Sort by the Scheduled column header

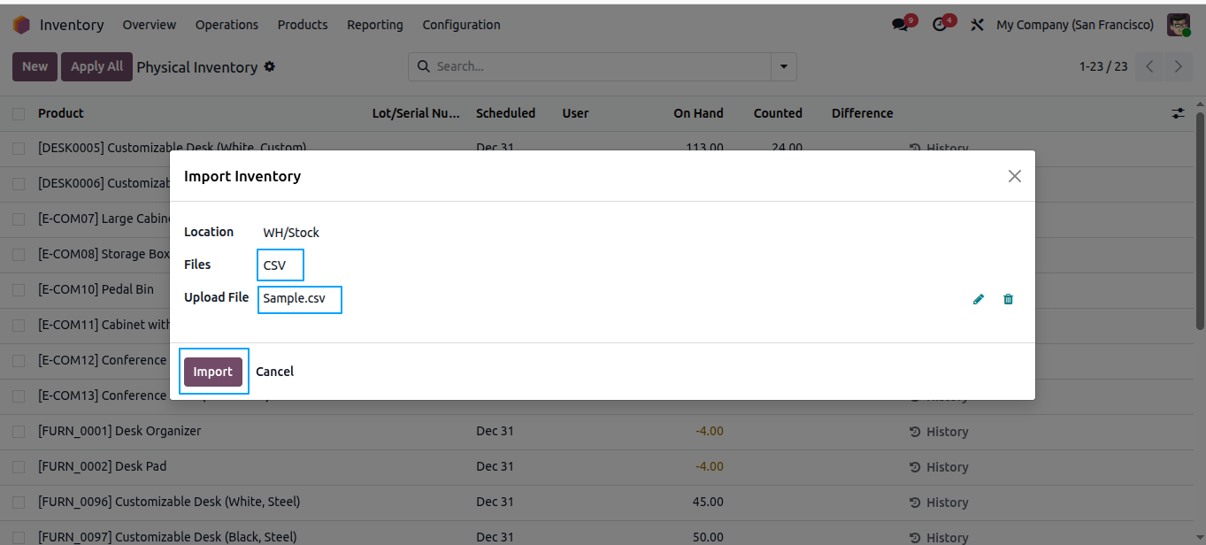click(506, 113)
